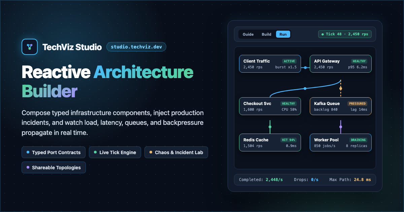404x212 pixels.
Task: Click the CPU 58% value
Action: pyautogui.click(x=289, y=110)
